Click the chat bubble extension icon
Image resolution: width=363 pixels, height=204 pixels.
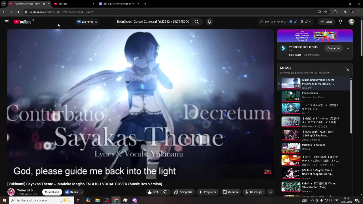click(x=306, y=22)
